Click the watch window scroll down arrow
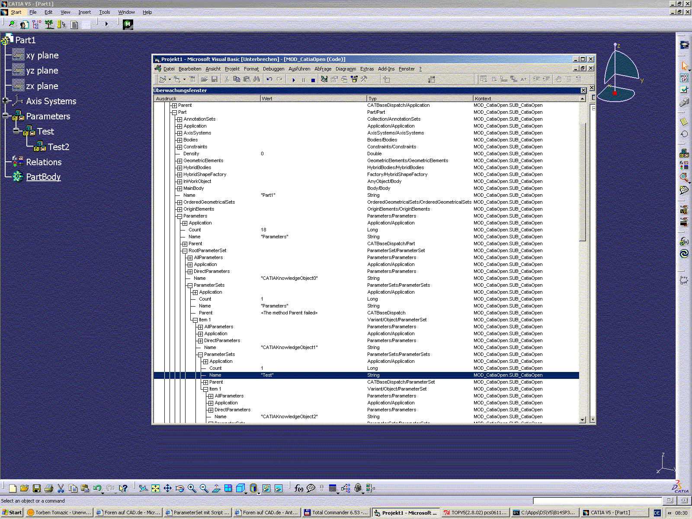This screenshot has width=692, height=519. [583, 420]
